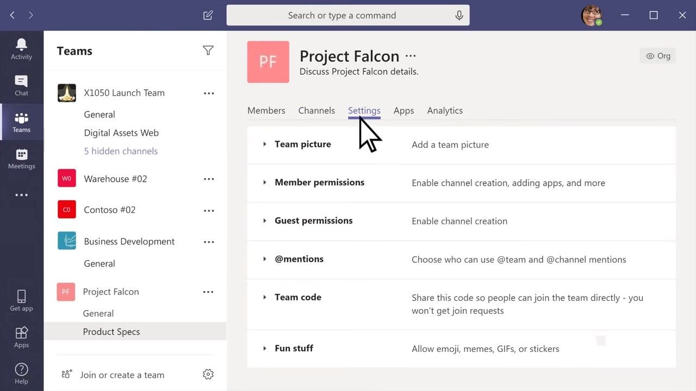Open the Apps store icon in sidebar
Viewport: 696px width, 391px height.
(21, 332)
